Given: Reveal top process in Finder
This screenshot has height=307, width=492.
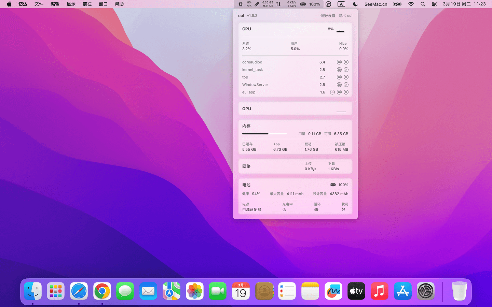Looking at the screenshot, I should [339, 77].
